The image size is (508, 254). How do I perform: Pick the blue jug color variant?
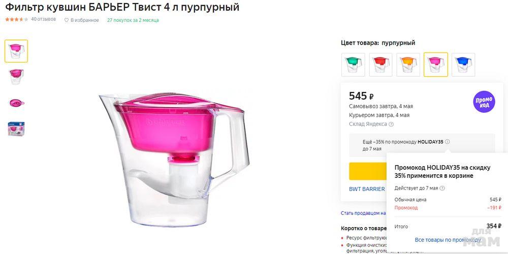pyautogui.click(x=463, y=65)
